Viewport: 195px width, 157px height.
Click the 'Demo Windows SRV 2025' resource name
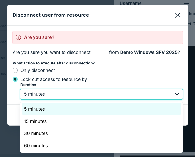(149, 52)
